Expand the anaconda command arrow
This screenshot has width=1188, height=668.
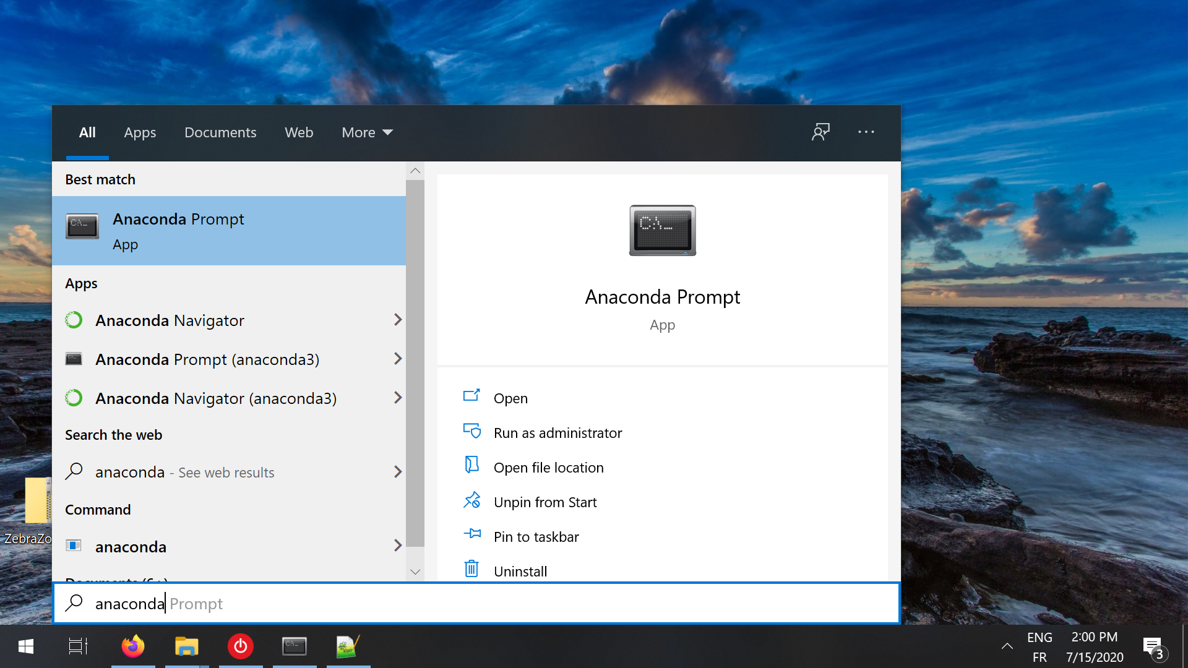(398, 546)
